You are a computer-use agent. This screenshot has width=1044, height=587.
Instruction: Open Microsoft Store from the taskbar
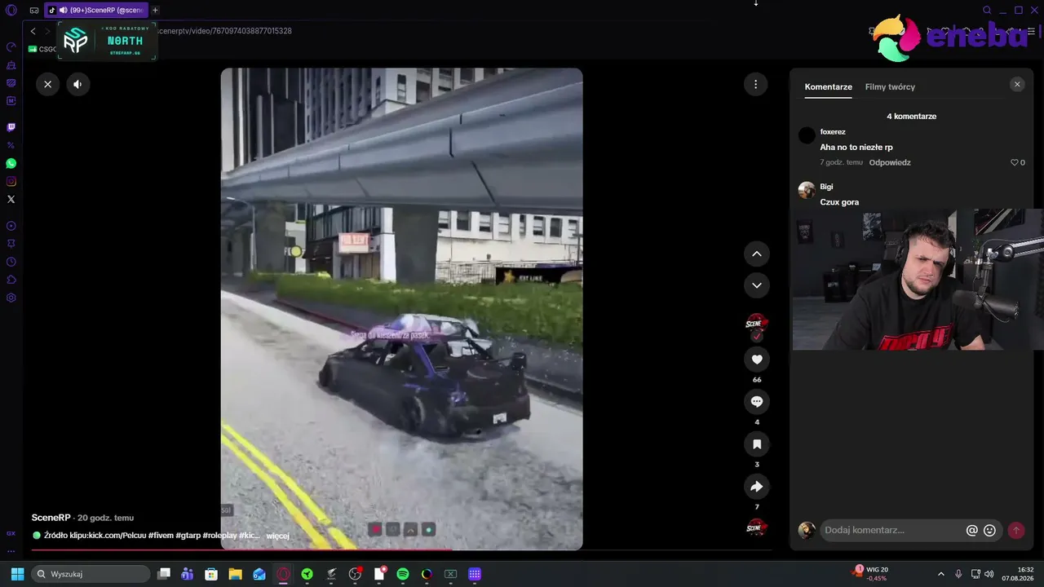click(211, 574)
